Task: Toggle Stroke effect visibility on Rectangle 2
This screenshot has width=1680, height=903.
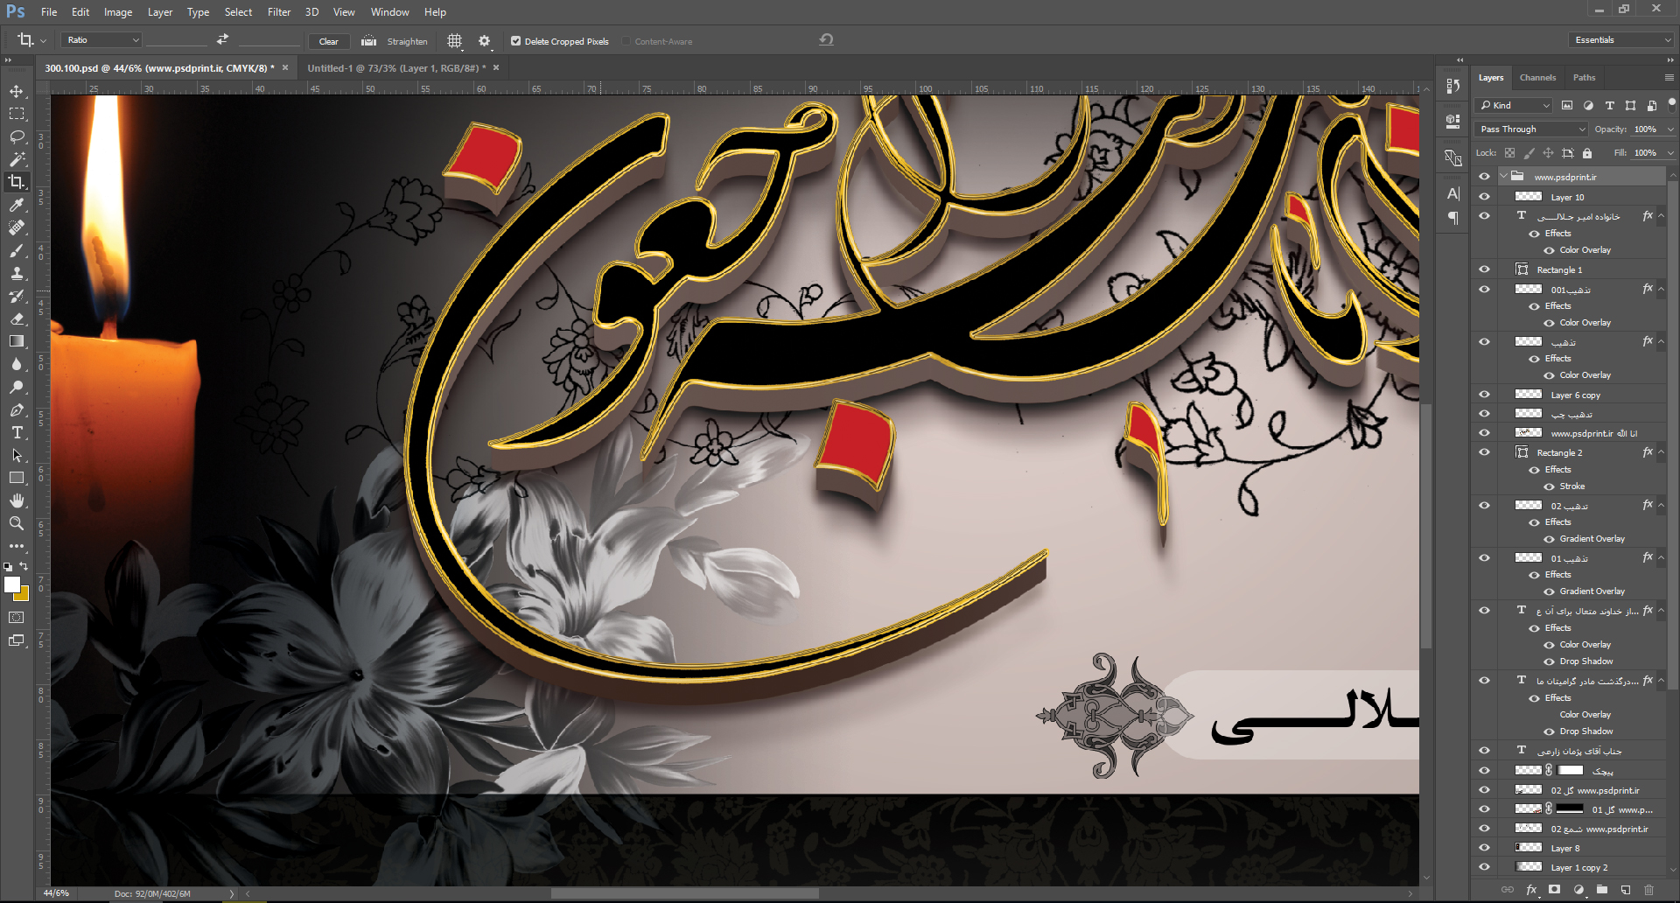Action: coord(1549,486)
